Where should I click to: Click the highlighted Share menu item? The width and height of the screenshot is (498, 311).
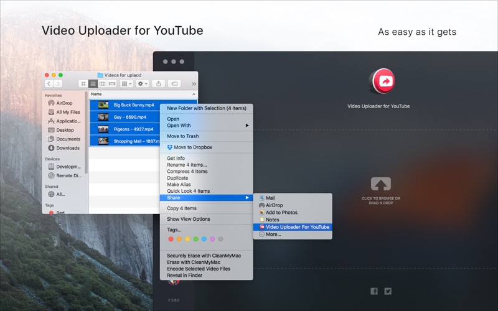click(207, 198)
